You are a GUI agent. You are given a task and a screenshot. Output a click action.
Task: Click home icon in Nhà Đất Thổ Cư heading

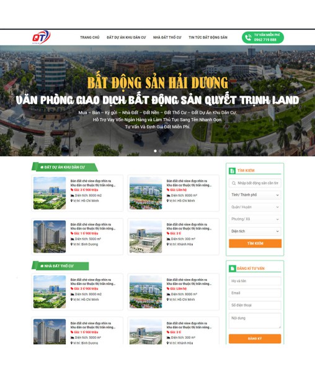42,266
